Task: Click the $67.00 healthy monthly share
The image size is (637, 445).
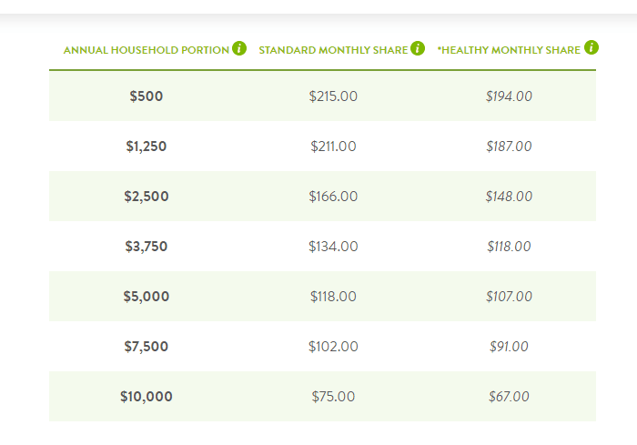Action: point(509,396)
